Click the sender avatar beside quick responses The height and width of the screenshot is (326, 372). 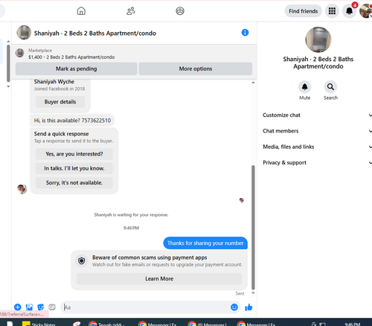click(x=22, y=189)
